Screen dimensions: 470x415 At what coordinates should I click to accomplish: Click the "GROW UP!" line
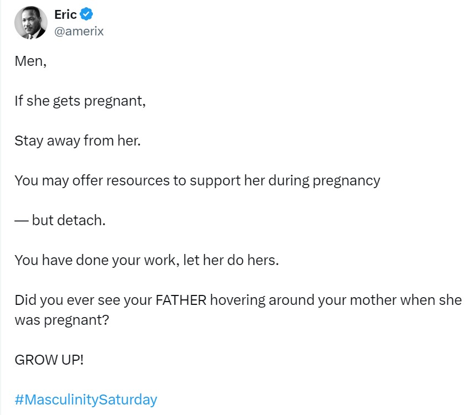point(49,360)
